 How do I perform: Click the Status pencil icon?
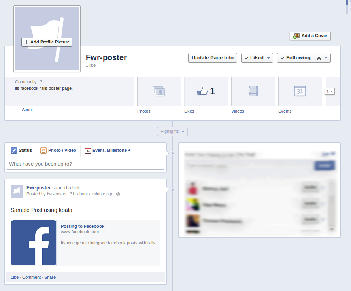[x=14, y=150]
